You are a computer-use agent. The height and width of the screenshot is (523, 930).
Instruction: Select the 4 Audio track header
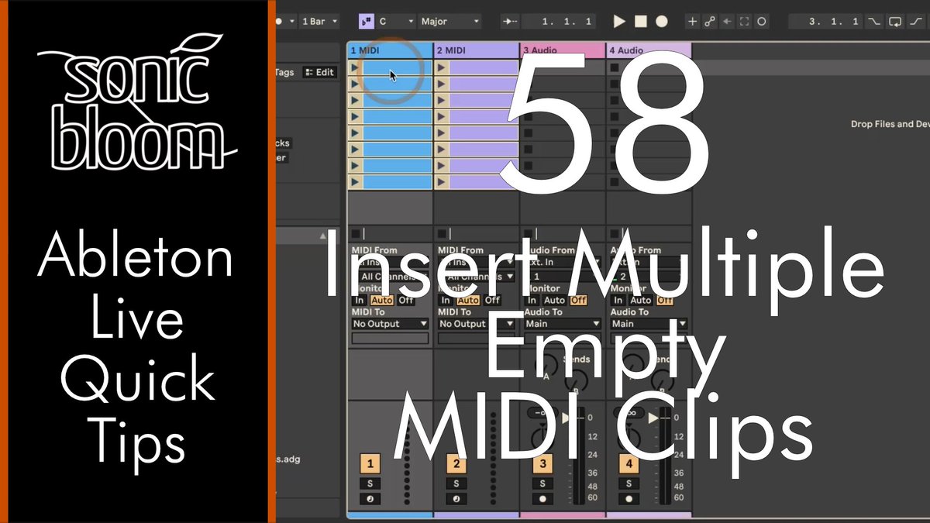pyautogui.click(x=647, y=50)
